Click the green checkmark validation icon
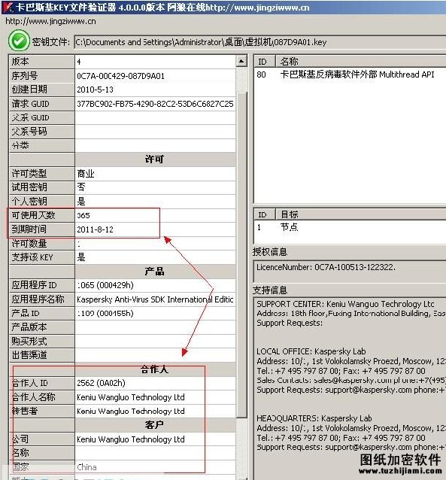This screenshot has height=480, width=446. [x=19, y=41]
